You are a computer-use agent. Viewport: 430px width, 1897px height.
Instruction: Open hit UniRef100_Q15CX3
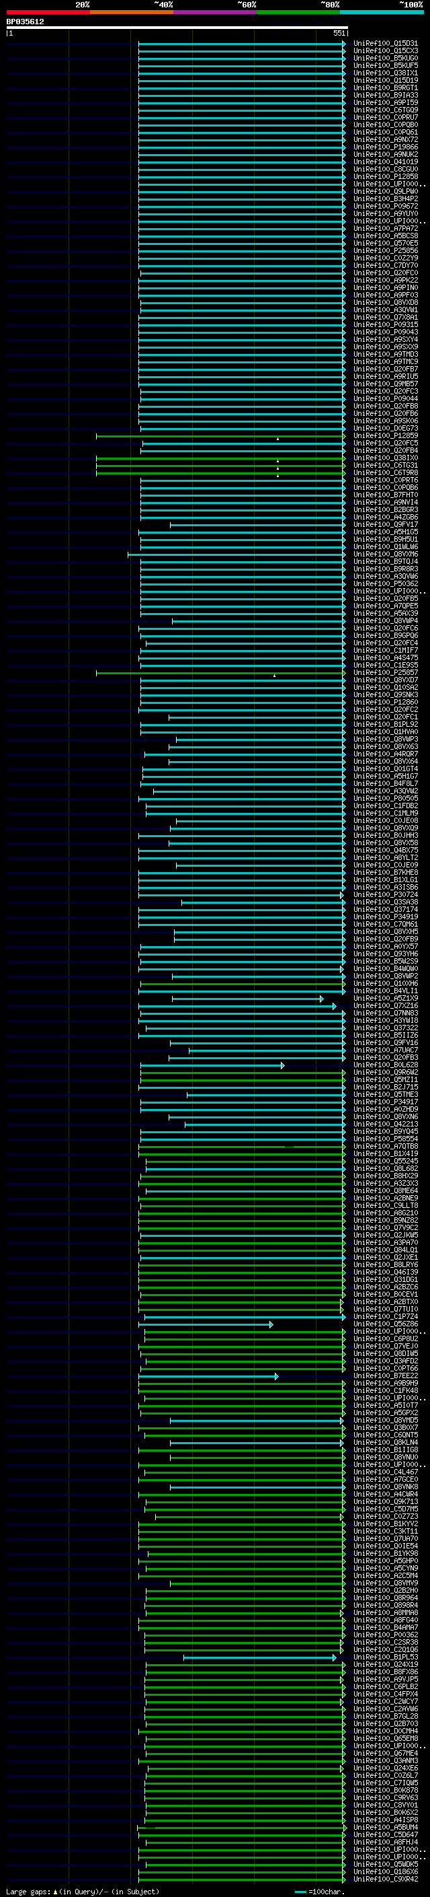point(385,51)
